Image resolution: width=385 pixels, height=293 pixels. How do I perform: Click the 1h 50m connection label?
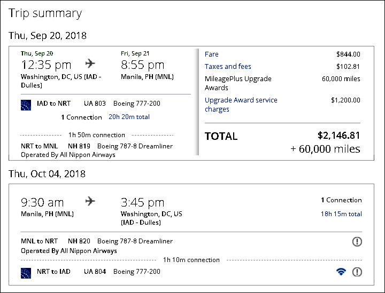(x=97, y=135)
